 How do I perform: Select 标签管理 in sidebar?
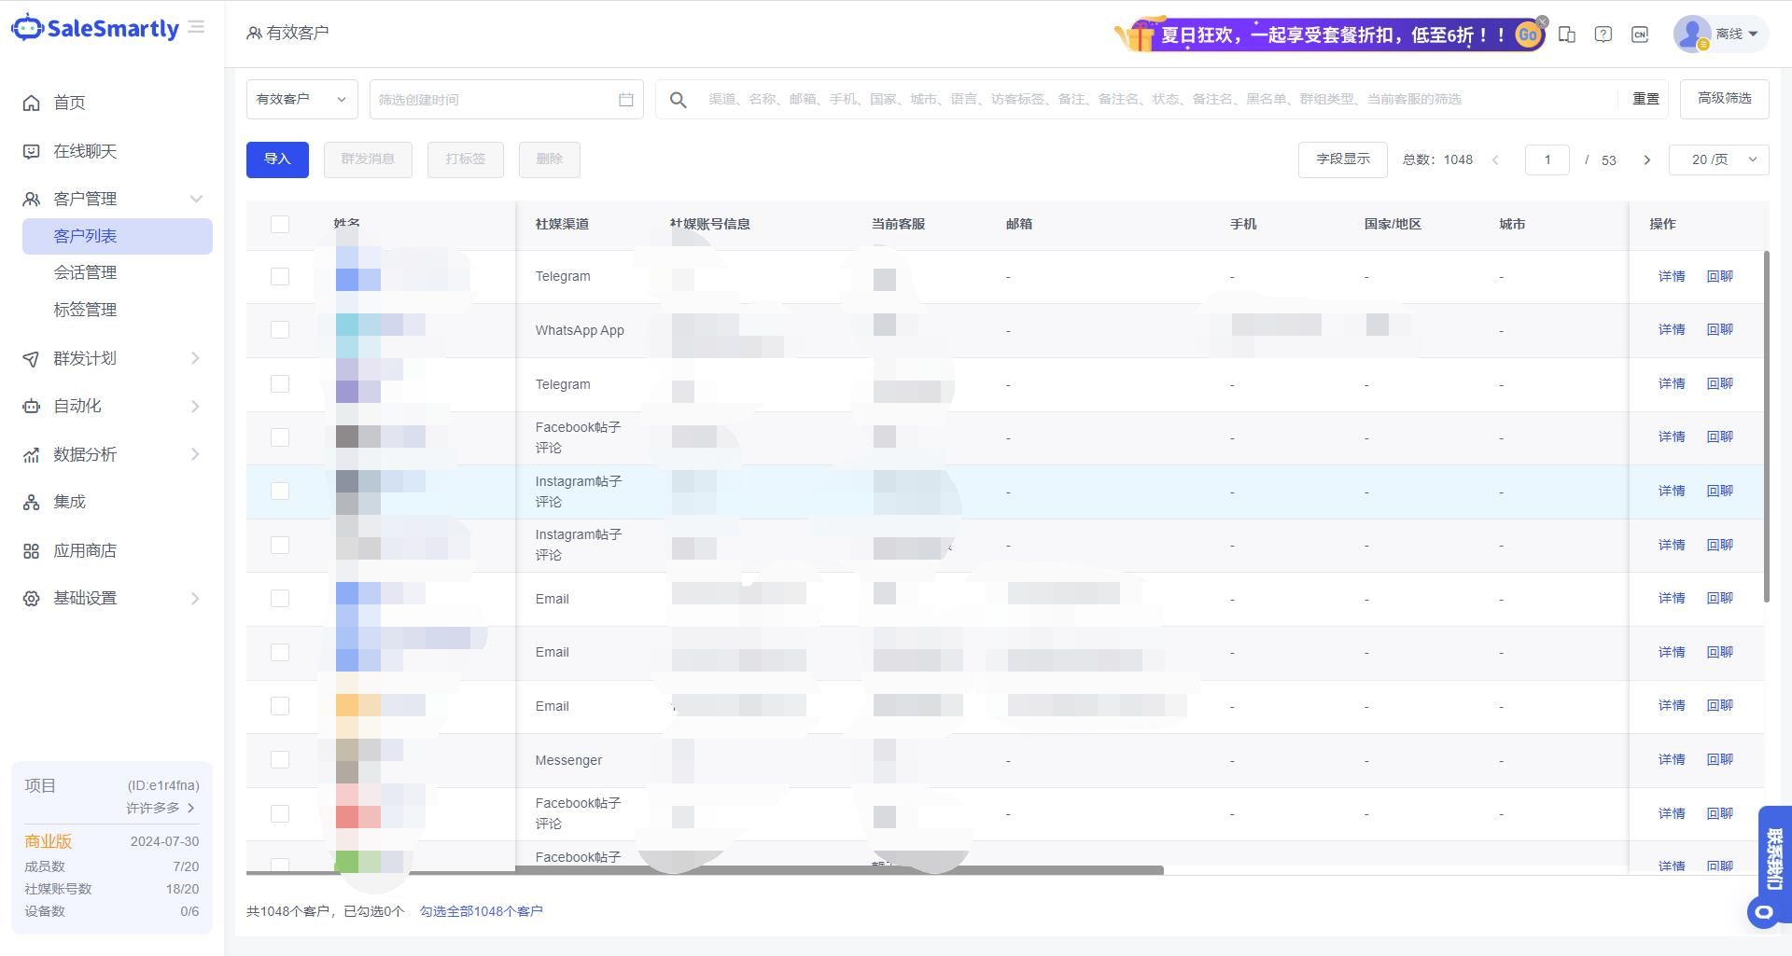point(85,310)
